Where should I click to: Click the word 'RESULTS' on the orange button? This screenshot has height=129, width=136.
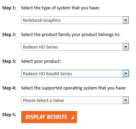(x=57, y=117)
